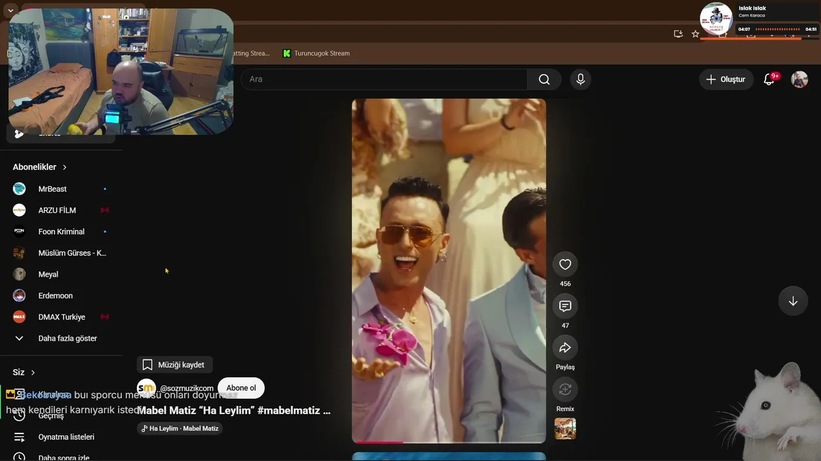The width and height of the screenshot is (821, 461).
Task: Open the DMAX Turkiye subscription channel
Action: [61, 317]
